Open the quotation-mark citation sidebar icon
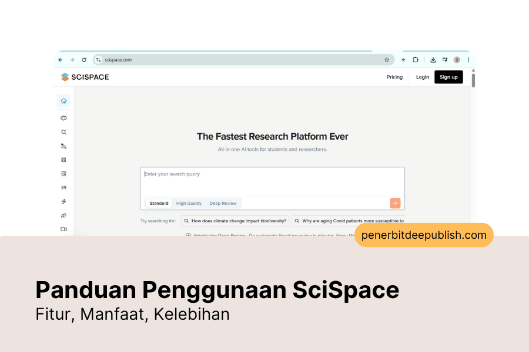The height and width of the screenshot is (352, 529). [x=63, y=188]
